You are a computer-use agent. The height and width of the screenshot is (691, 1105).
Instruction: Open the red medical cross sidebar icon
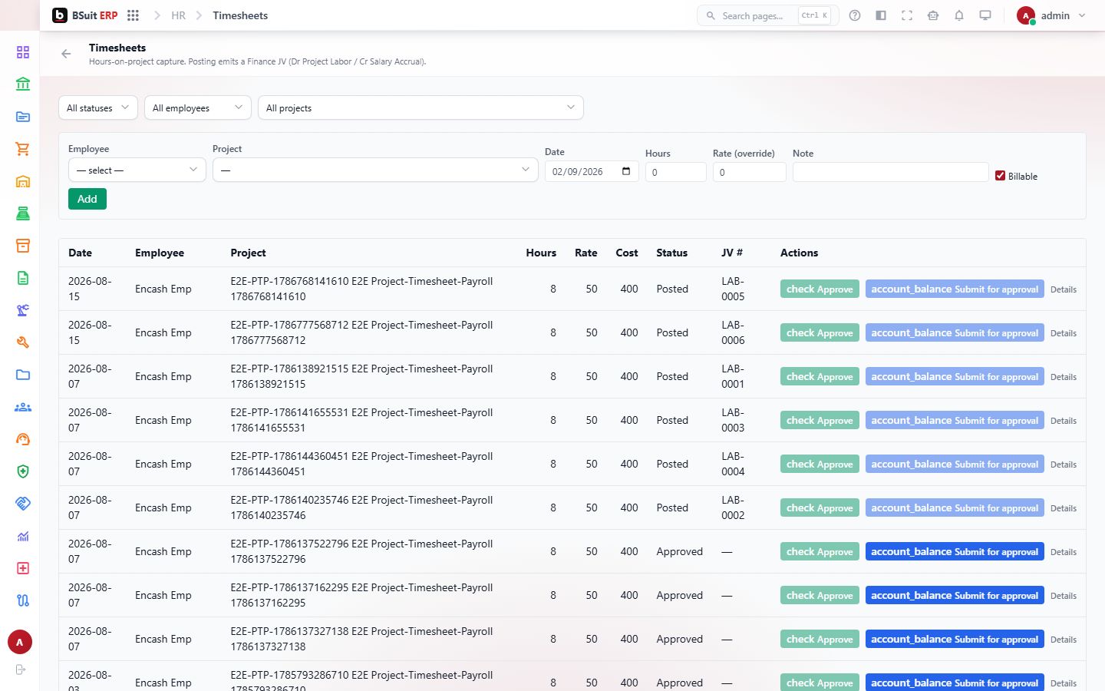click(23, 568)
